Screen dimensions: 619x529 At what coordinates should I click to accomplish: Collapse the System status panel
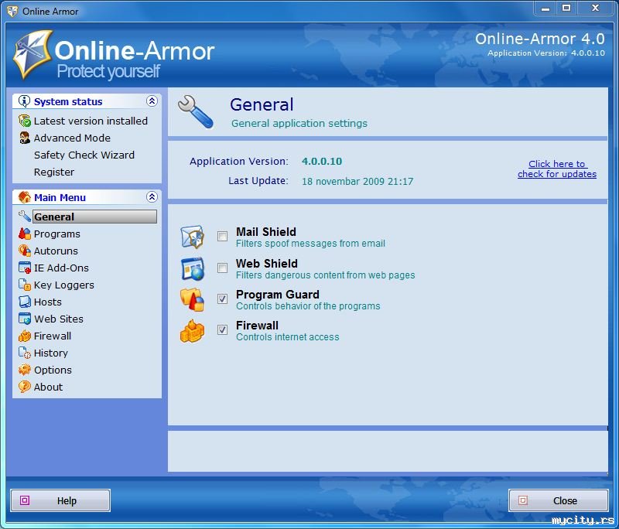click(x=152, y=101)
